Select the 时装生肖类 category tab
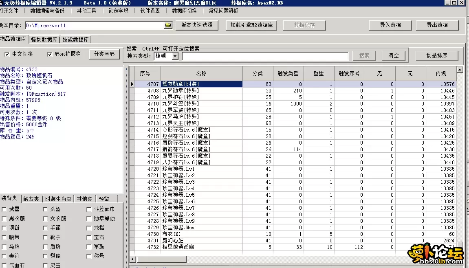Screen dimensions: 469x268 click(58, 199)
